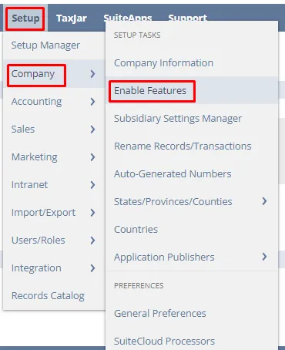Click Rename Records/Transactions
The height and width of the screenshot is (350, 285).
[x=183, y=146]
